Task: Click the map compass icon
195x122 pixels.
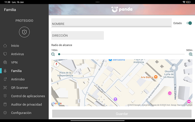Action: coord(56,64)
